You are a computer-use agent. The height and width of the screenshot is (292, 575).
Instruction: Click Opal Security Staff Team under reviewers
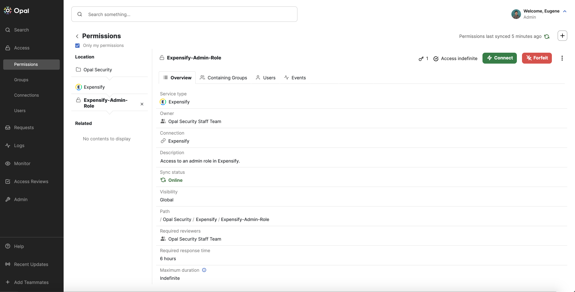(x=191, y=239)
